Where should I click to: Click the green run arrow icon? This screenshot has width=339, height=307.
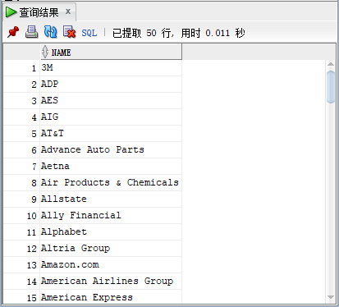tap(11, 12)
